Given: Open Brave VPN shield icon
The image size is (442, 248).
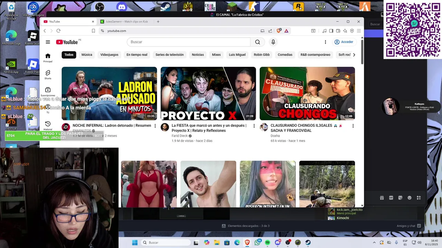Looking at the screenshot, I should tap(352, 31).
